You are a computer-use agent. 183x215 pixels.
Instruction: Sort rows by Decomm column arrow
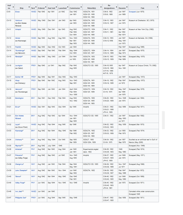tap(127, 7)
